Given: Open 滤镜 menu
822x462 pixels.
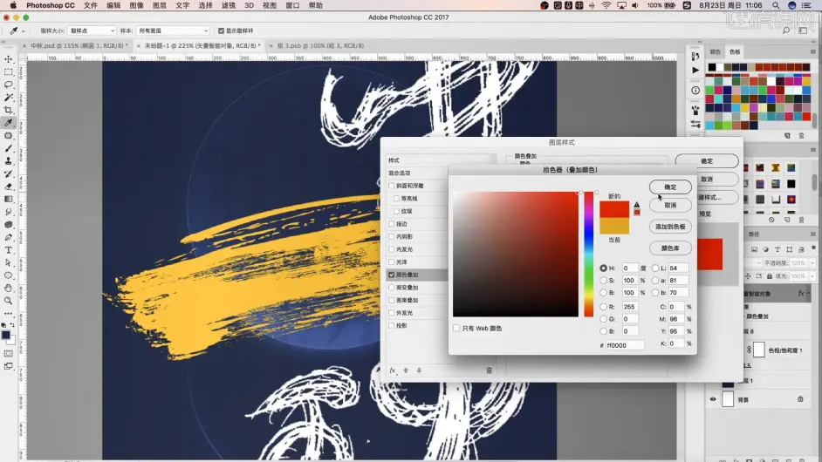Looking at the screenshot, I should tap(228, 5).
